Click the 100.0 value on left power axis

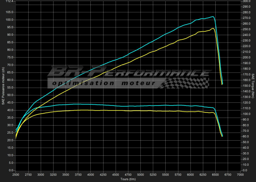pos(9,20)
